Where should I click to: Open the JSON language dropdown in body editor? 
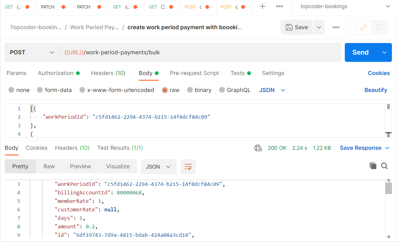pyautogui.click(x=272, y=90)
